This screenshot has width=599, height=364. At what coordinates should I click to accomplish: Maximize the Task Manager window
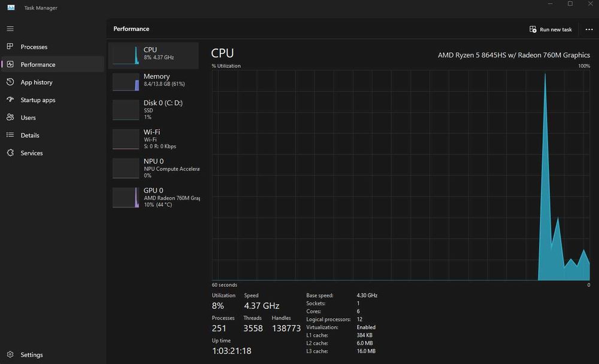point(570,4)
